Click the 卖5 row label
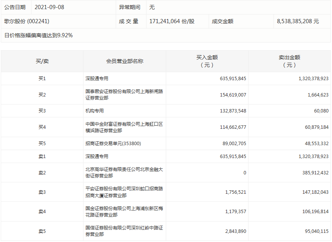The image size is (332, 242). tap(42, 231)
